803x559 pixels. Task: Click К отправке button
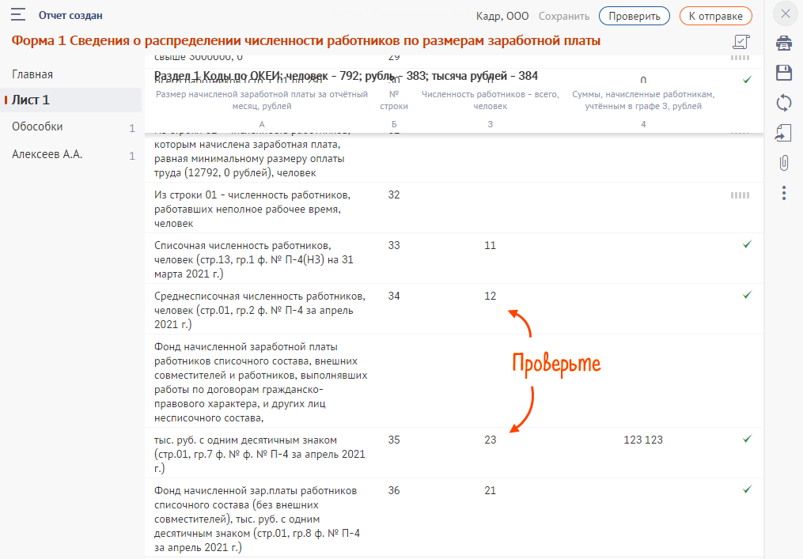tap(715, 16)
